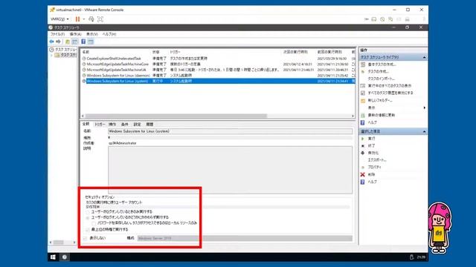The height and width of the screenshot is (267, 476).
Task: Open 構成 combo box
Action: point(245,238)
